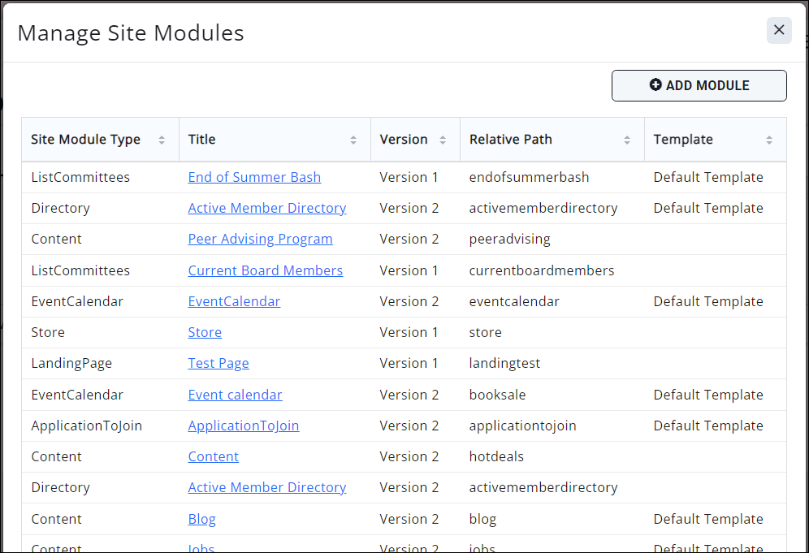Click the EventCalendar title link
809x553 pixels.
pyautogui.click(x=234, y=301)
